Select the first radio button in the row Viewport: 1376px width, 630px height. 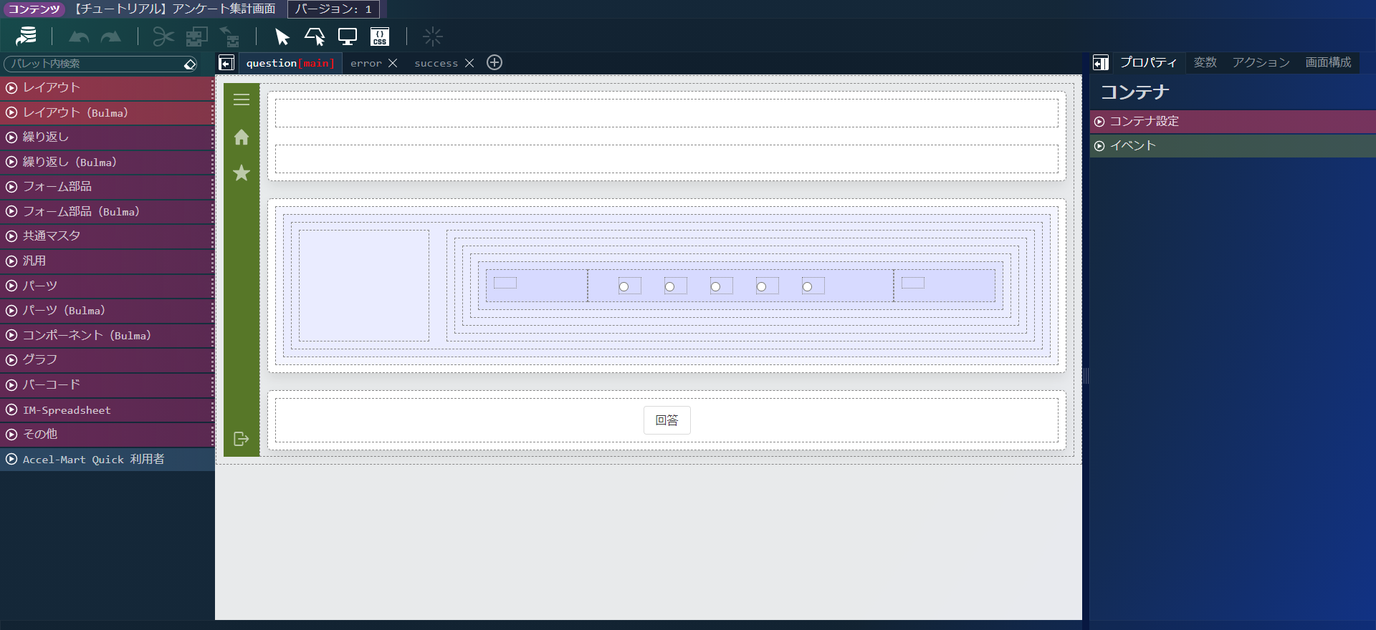[x=624, y=286]
